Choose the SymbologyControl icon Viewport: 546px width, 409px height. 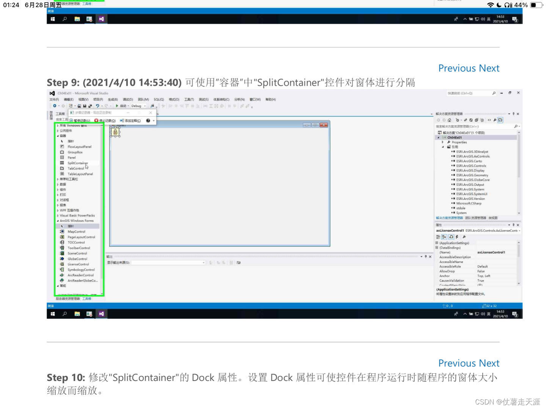click(62, 270)
